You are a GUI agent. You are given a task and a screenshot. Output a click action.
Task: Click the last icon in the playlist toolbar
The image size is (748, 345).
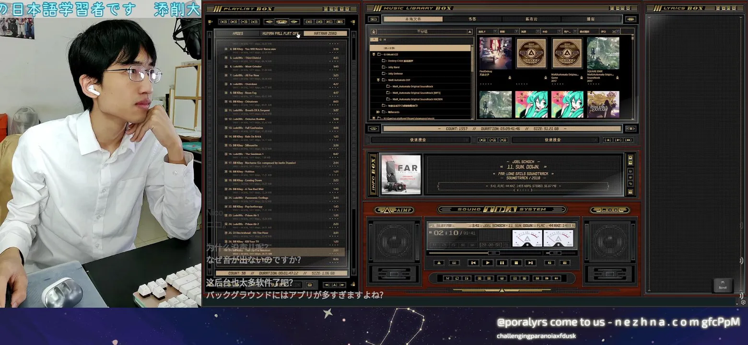pyautogui.click(x=340, y=22)
